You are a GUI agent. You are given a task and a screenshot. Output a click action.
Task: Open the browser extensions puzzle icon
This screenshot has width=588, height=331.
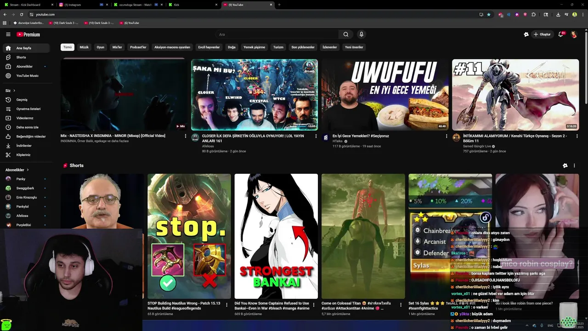pyautogui.click(x=533, y=14)
